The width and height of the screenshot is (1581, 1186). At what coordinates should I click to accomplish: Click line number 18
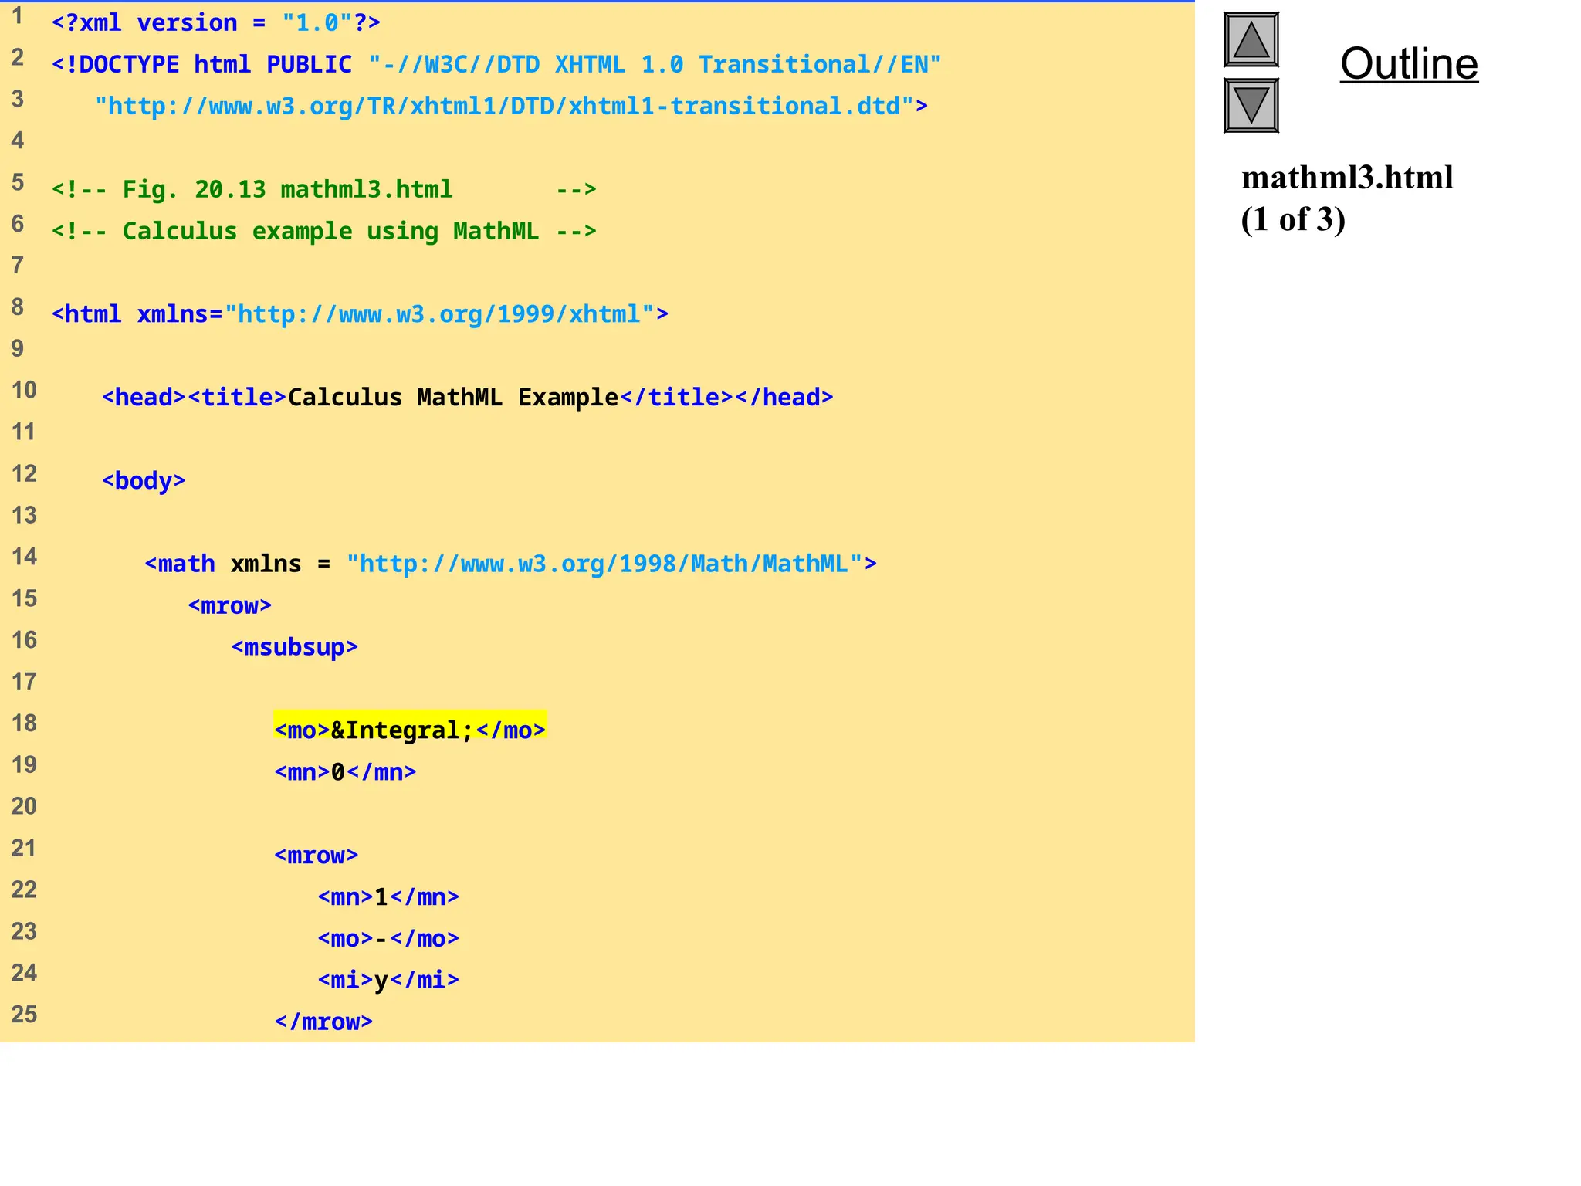(x=24, y=723)
